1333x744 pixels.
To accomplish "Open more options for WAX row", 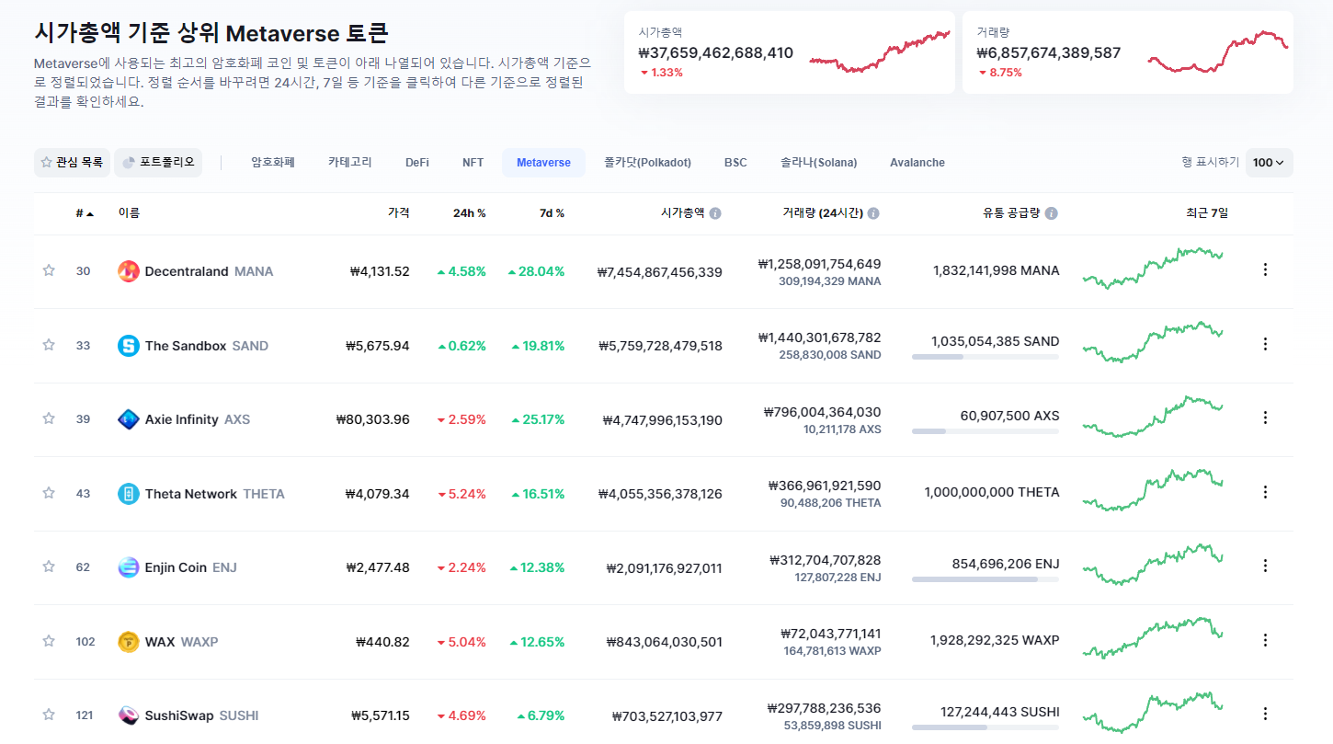I will (x=1265, y=640).
